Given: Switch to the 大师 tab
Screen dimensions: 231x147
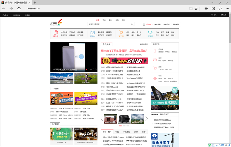Looking at the screenshot, I should pyautogui.click(x=136, y=132).
